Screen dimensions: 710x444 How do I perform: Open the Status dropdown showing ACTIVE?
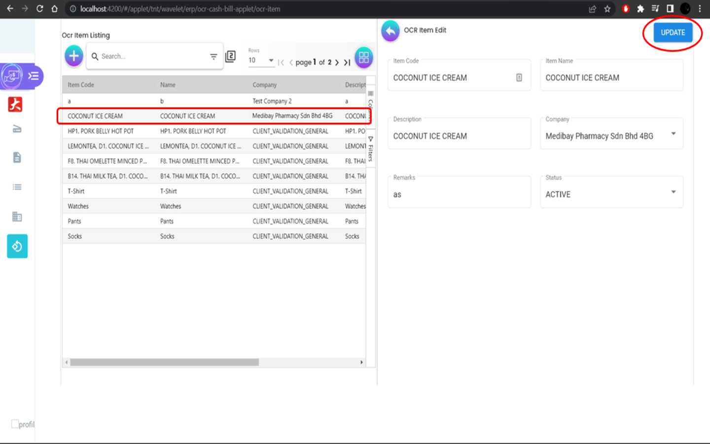tap(673, 192)
